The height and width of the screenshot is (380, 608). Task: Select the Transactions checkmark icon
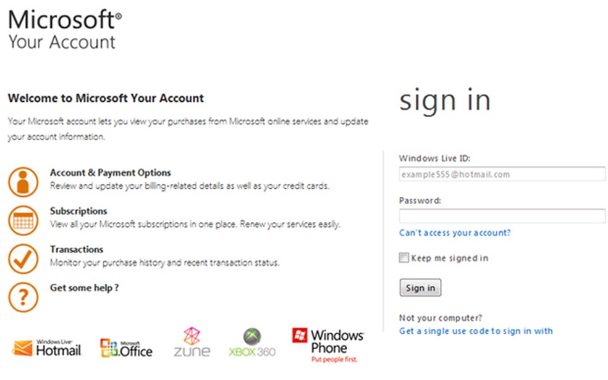click(23, 258)
